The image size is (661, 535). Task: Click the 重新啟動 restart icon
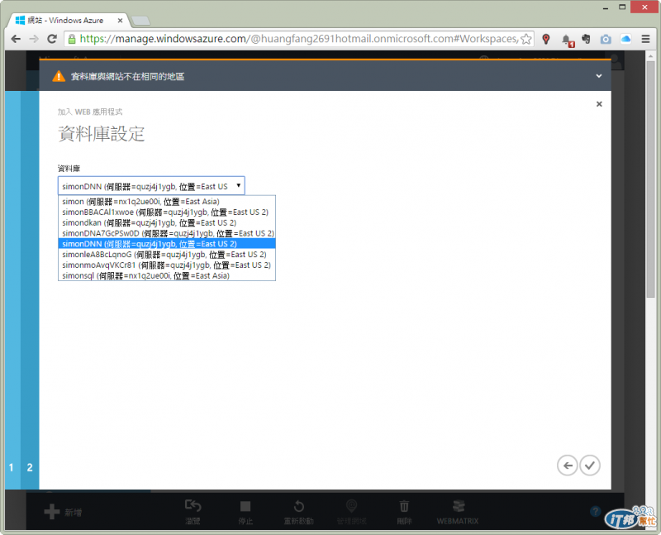point(298,506)
